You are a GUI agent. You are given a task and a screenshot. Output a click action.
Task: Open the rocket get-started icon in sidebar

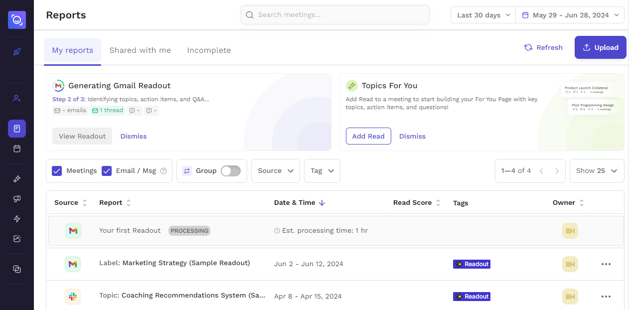coord(17,52)
